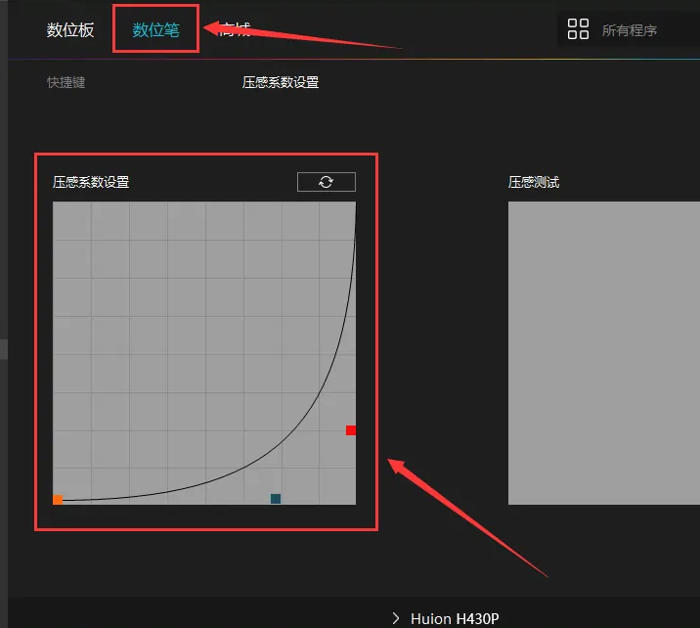Select the red curve control point

[x=351, y=430]
